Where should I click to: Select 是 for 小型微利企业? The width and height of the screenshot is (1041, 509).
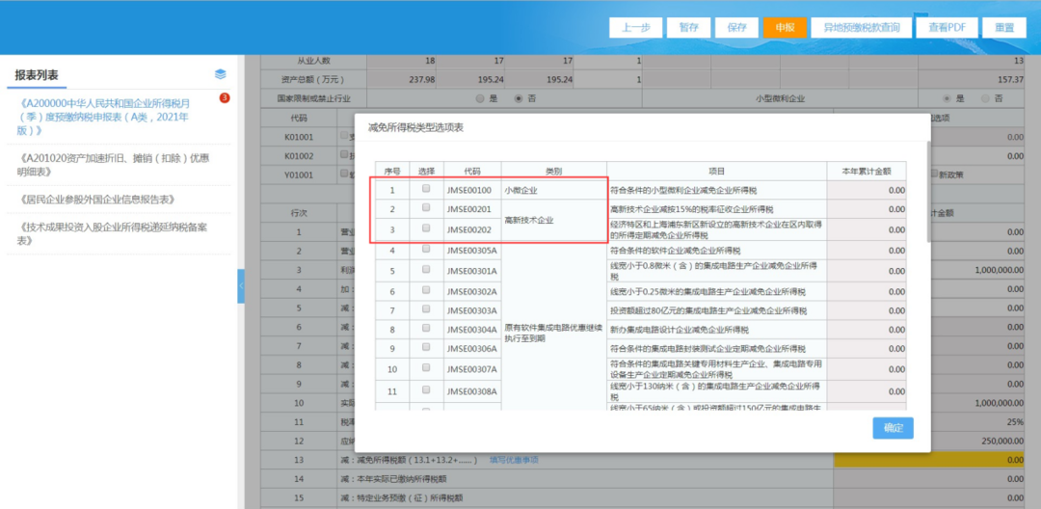tap(947, 99)
